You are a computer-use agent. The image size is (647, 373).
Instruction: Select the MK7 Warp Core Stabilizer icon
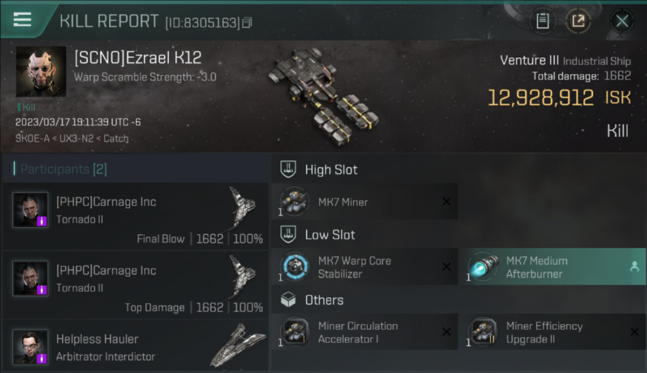[295, 267]
